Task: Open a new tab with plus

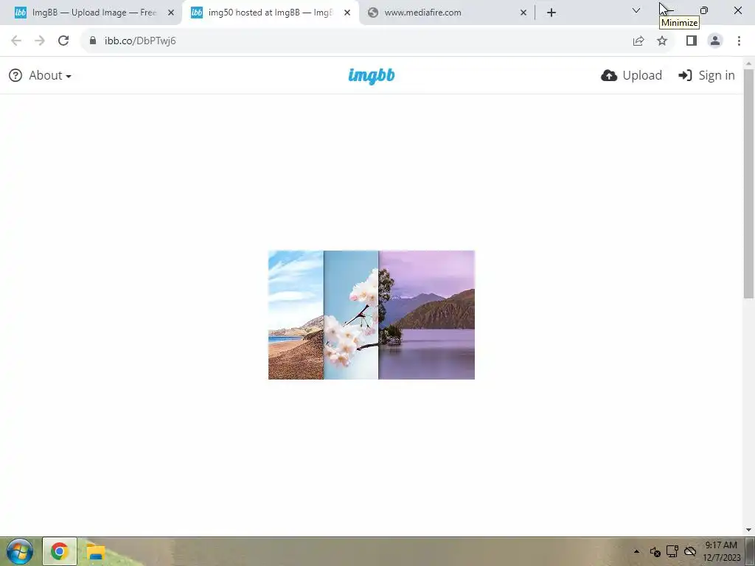Action: click(552, 13)
